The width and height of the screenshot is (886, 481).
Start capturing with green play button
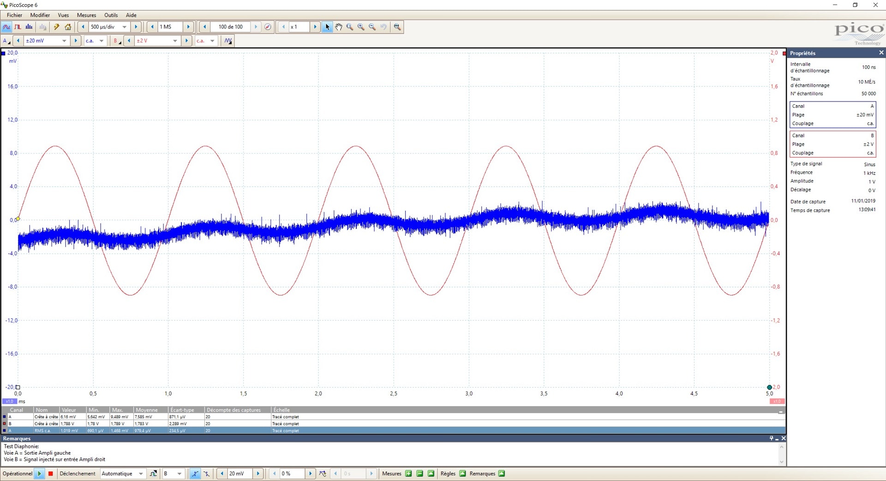click(39, 474)
